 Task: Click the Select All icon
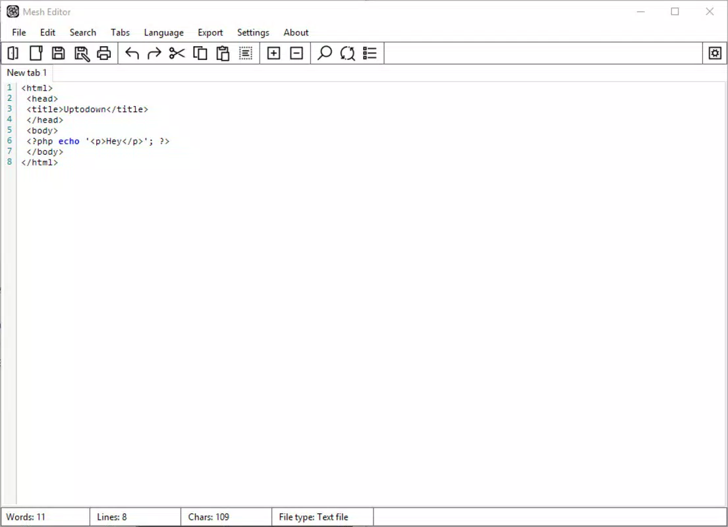[x=246, y=53]
